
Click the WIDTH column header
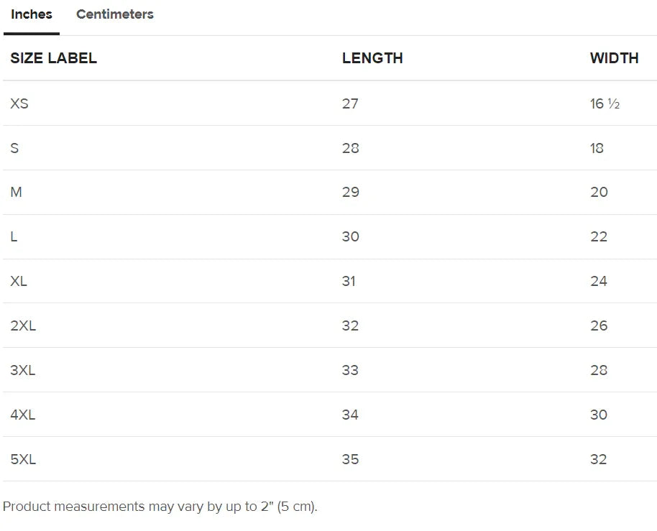pyautogui.click(x=614, y=59)
